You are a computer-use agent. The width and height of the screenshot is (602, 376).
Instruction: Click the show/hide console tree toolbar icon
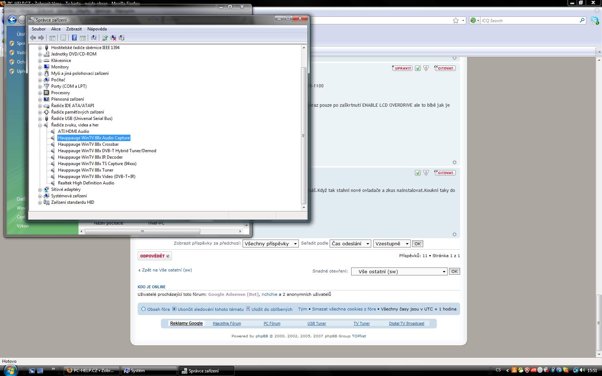click(x=52, y=38)
